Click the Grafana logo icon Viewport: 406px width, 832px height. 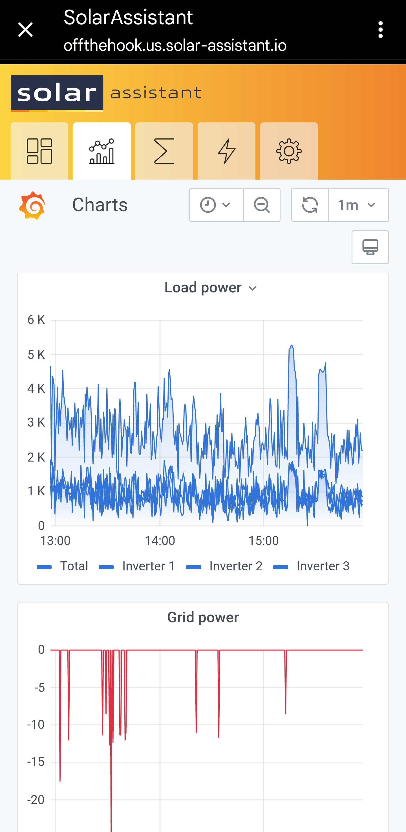[x=32, y=206]
